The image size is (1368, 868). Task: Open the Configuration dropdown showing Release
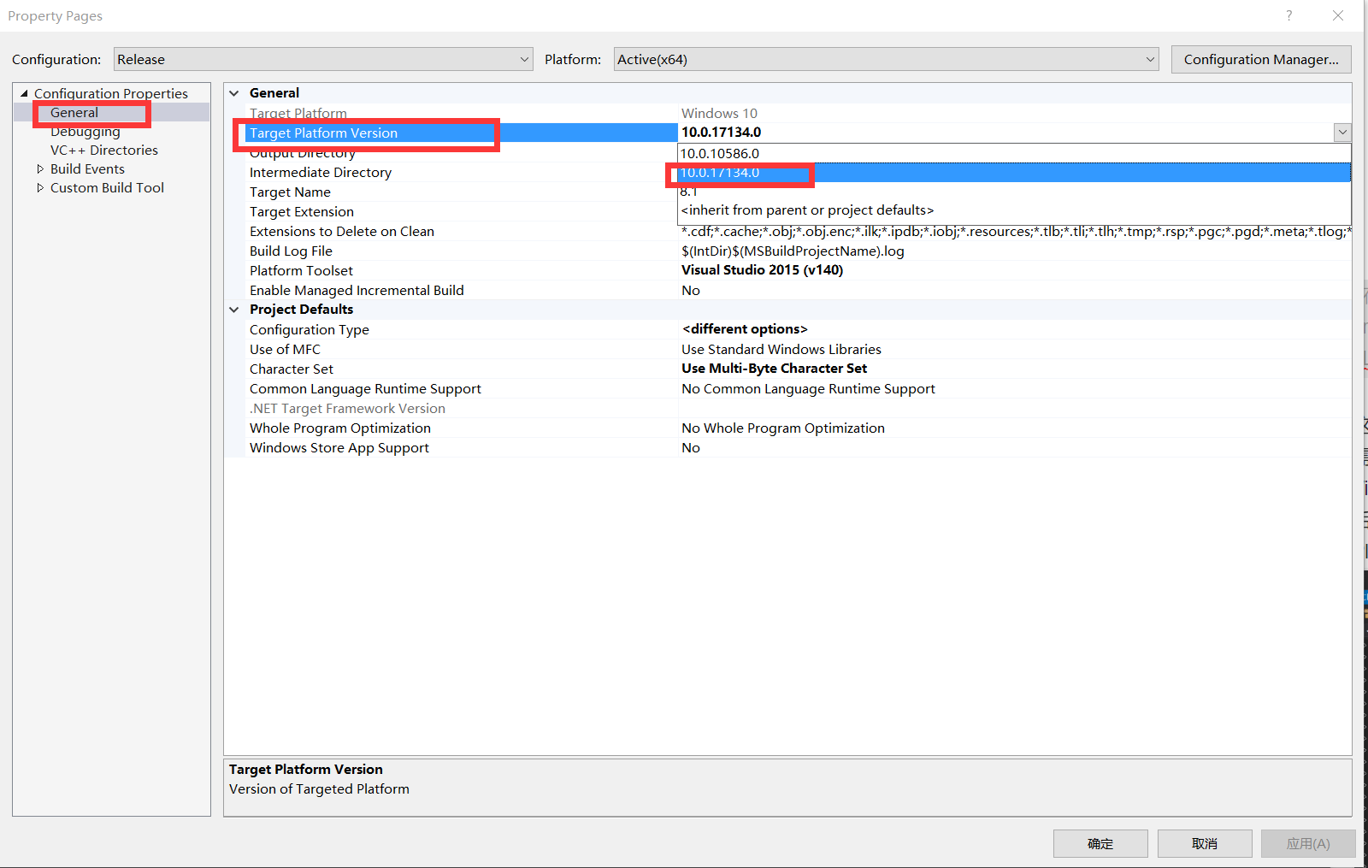pyautogui.click(x=524, y=59)
